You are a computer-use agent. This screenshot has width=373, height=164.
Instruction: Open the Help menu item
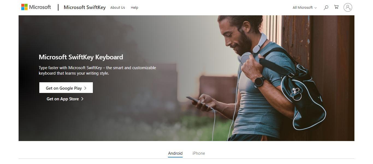134,8
